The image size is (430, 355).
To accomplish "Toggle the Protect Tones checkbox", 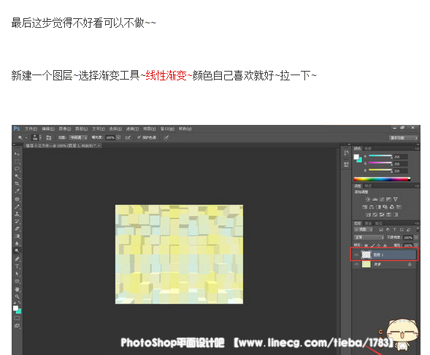I will point(139,137).
